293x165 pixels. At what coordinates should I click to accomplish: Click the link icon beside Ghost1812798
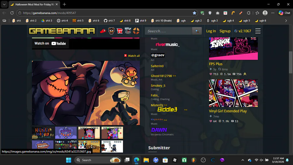point(174,76)
